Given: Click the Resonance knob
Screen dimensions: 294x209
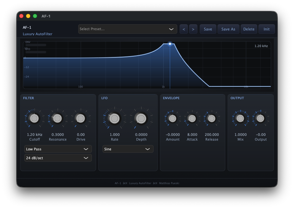Looking at the screenshot, I should coord(57,118).
